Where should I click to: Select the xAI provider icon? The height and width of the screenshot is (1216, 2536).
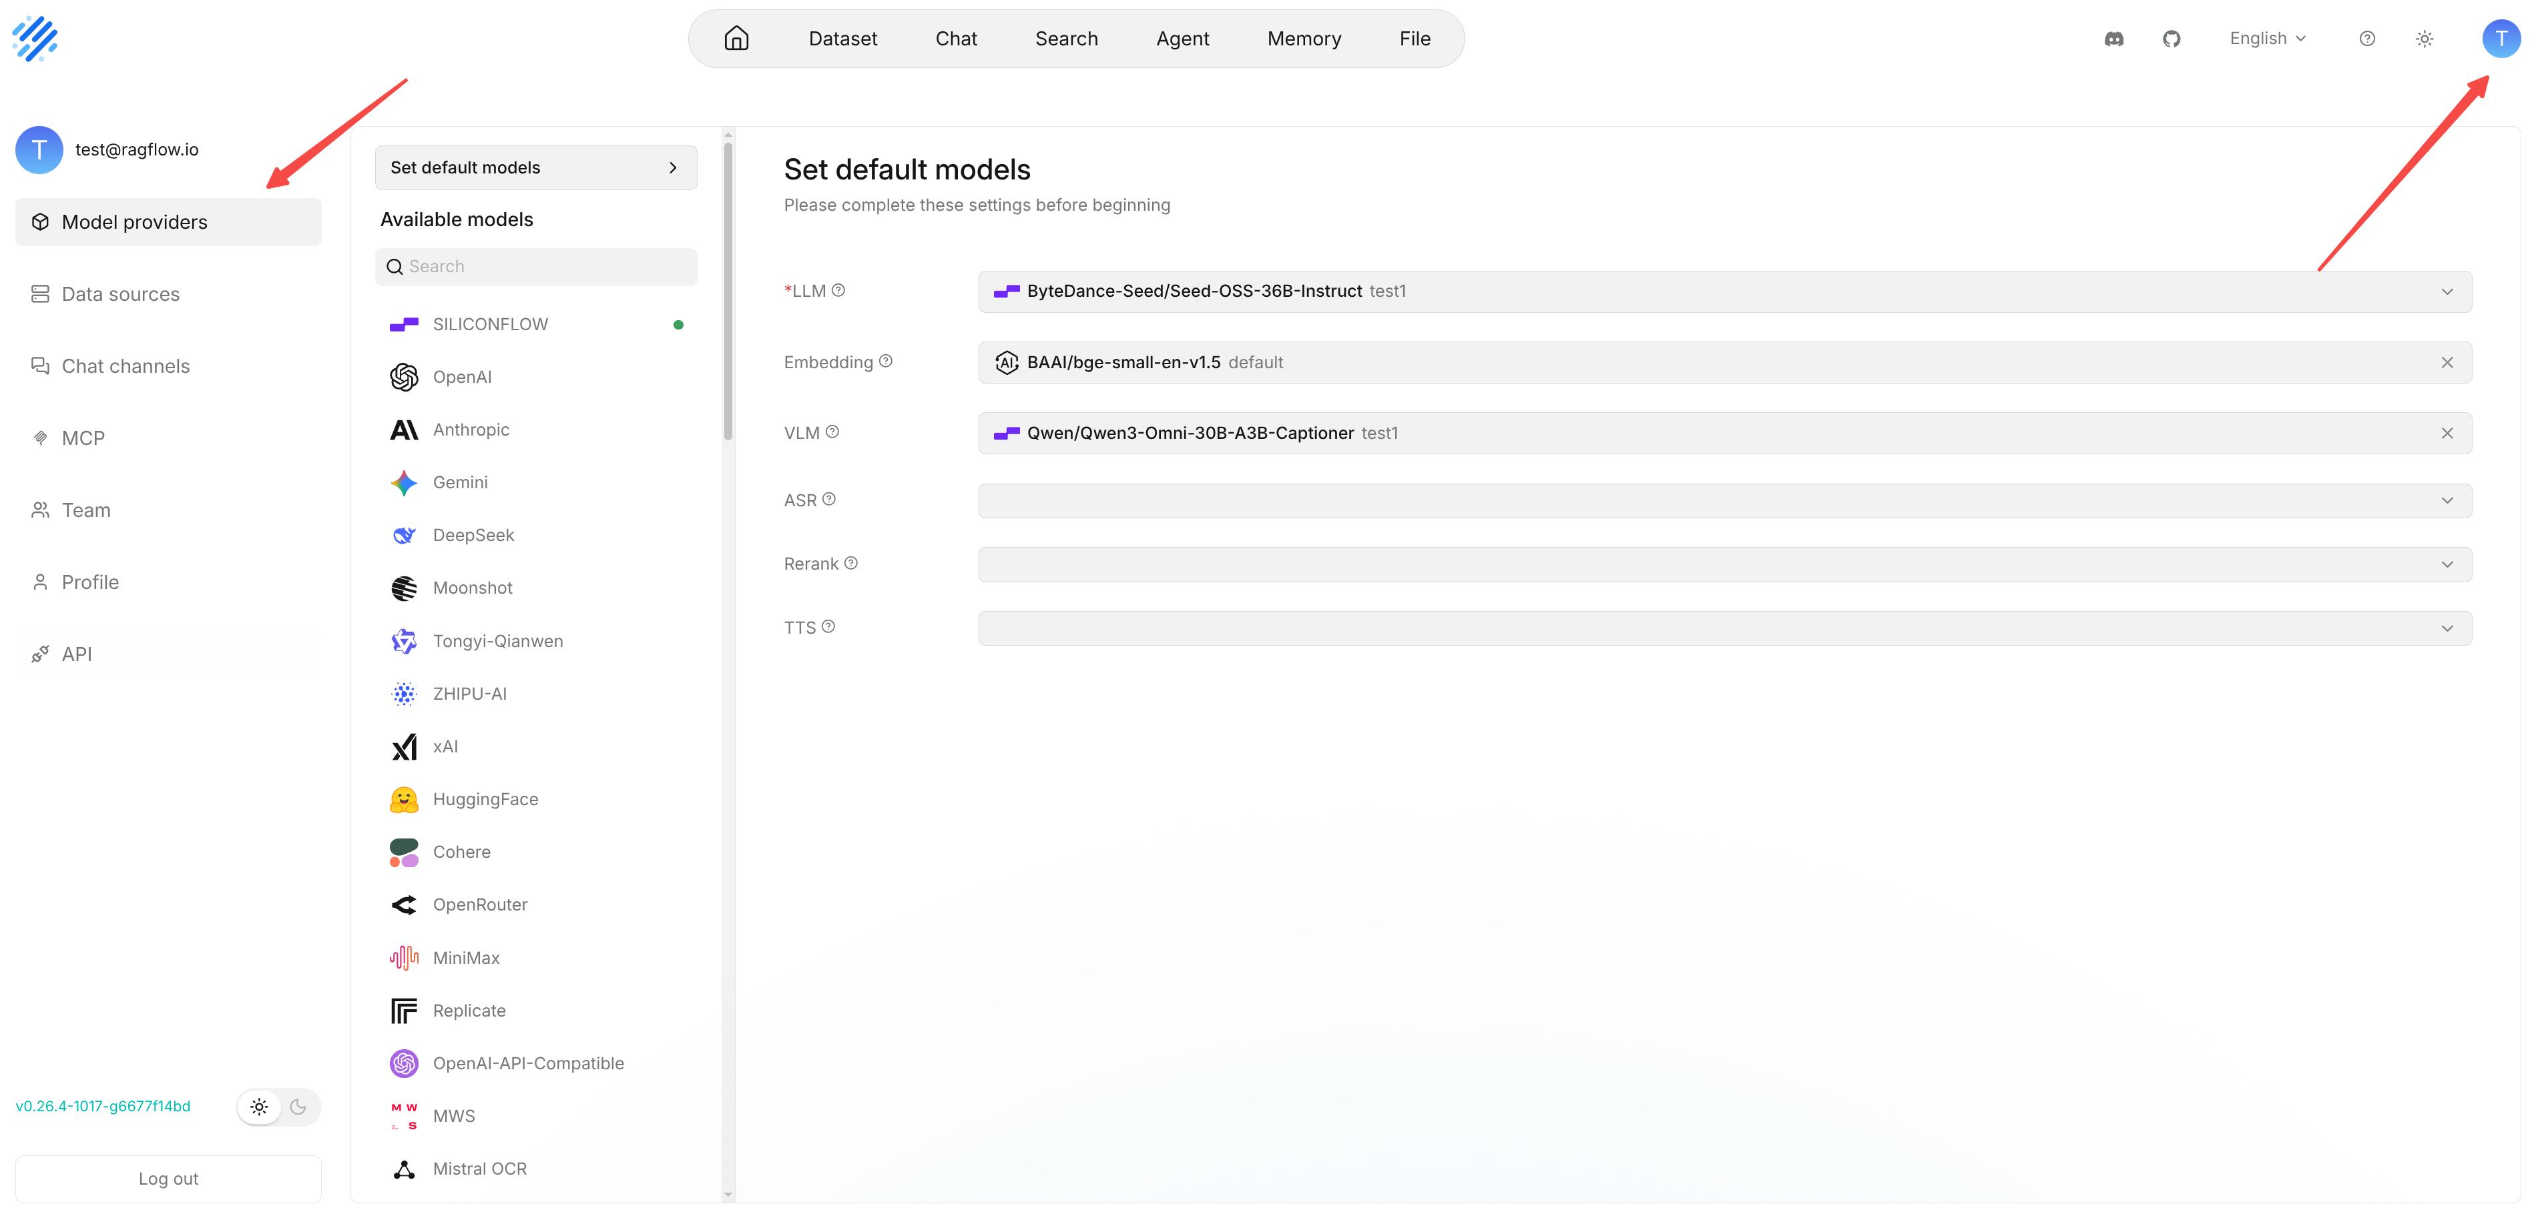point(404,746)
